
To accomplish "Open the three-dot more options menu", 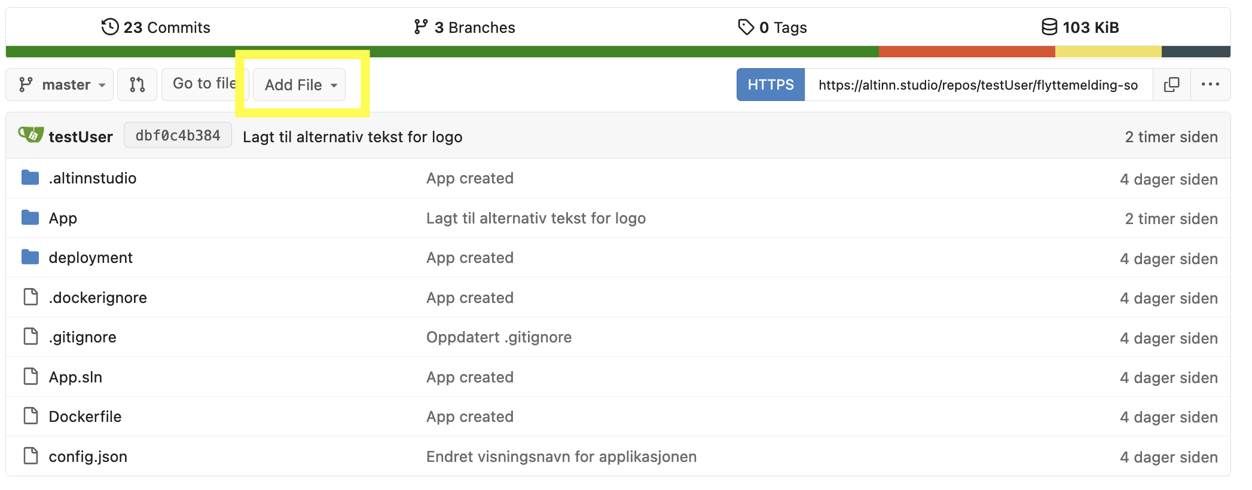I will point(1210,84).
